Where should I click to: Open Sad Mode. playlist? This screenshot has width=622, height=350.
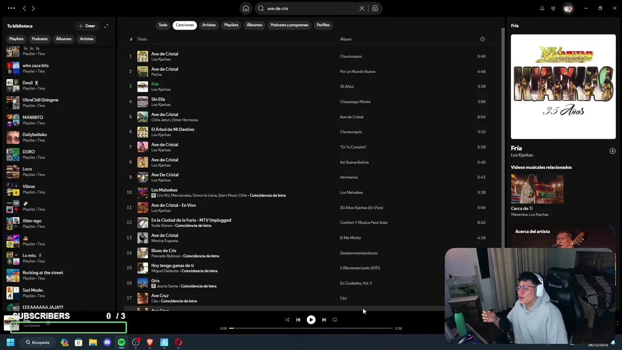click(x=58, y=293)
